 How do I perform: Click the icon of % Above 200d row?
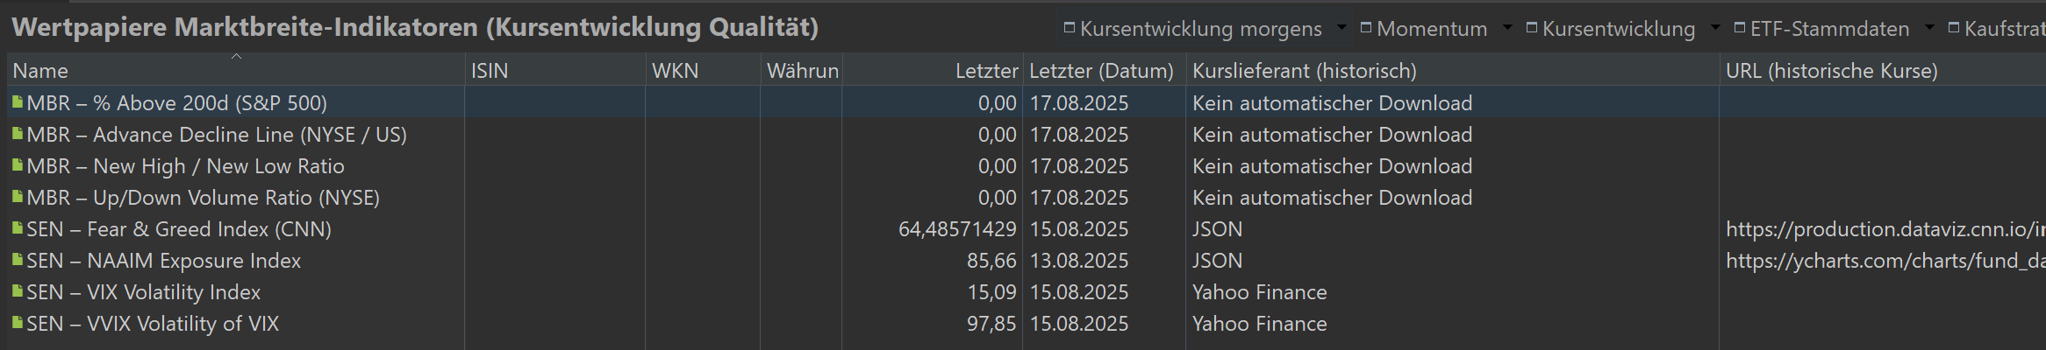(18, 102)
